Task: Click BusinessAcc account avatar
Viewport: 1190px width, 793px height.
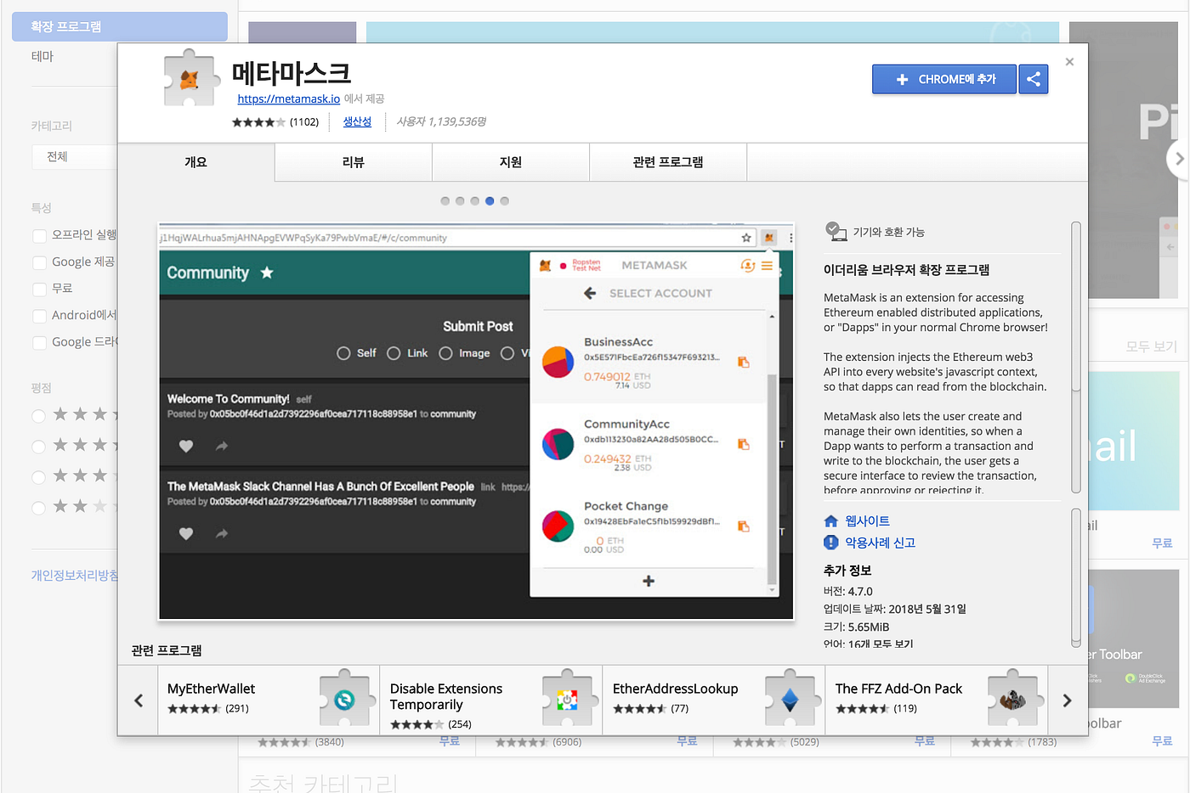Action: click(x=558, y=363)
